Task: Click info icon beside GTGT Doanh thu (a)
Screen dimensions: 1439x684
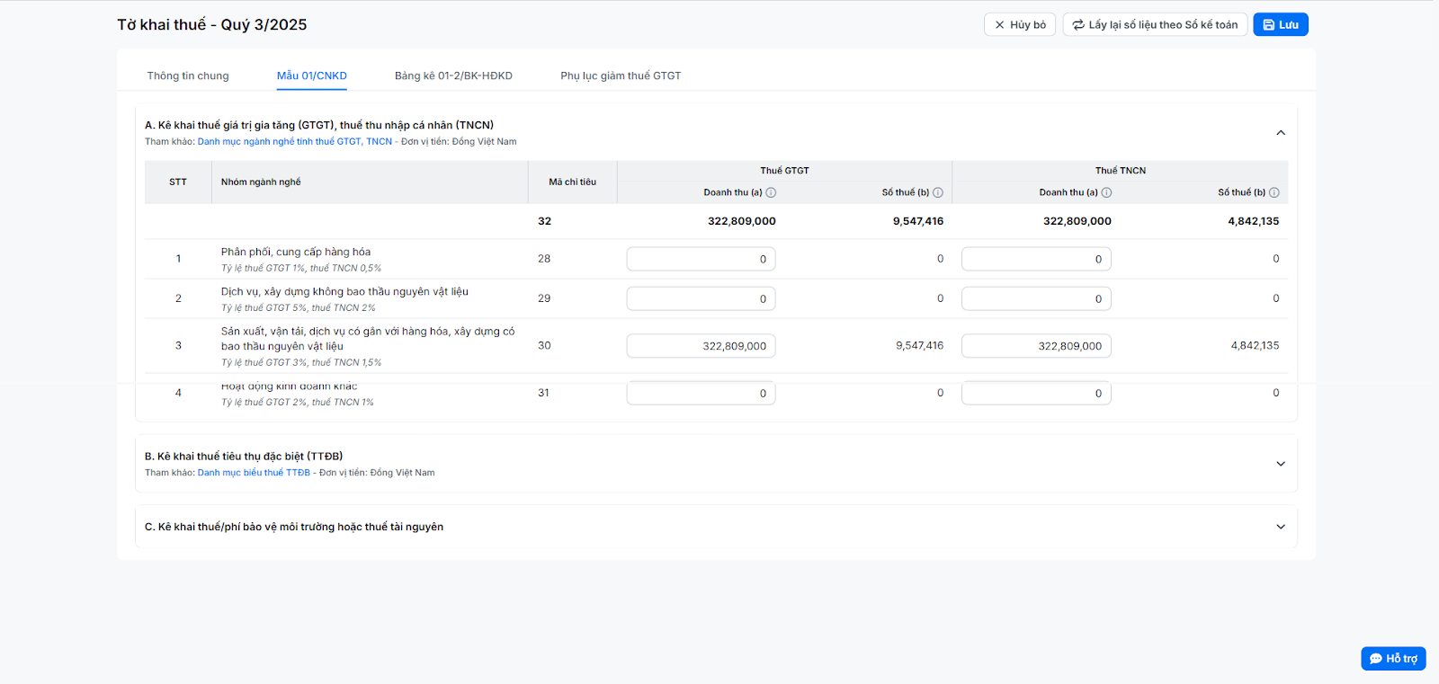Action: [771, 192]
